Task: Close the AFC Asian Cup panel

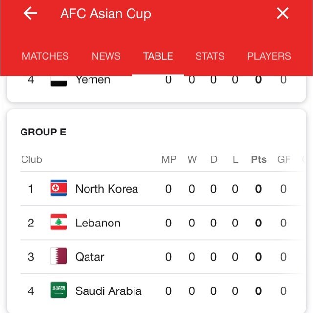Action: pos(283,14)
